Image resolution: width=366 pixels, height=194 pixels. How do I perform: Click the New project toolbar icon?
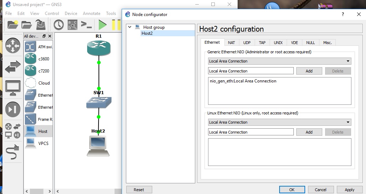click(12, 25)
